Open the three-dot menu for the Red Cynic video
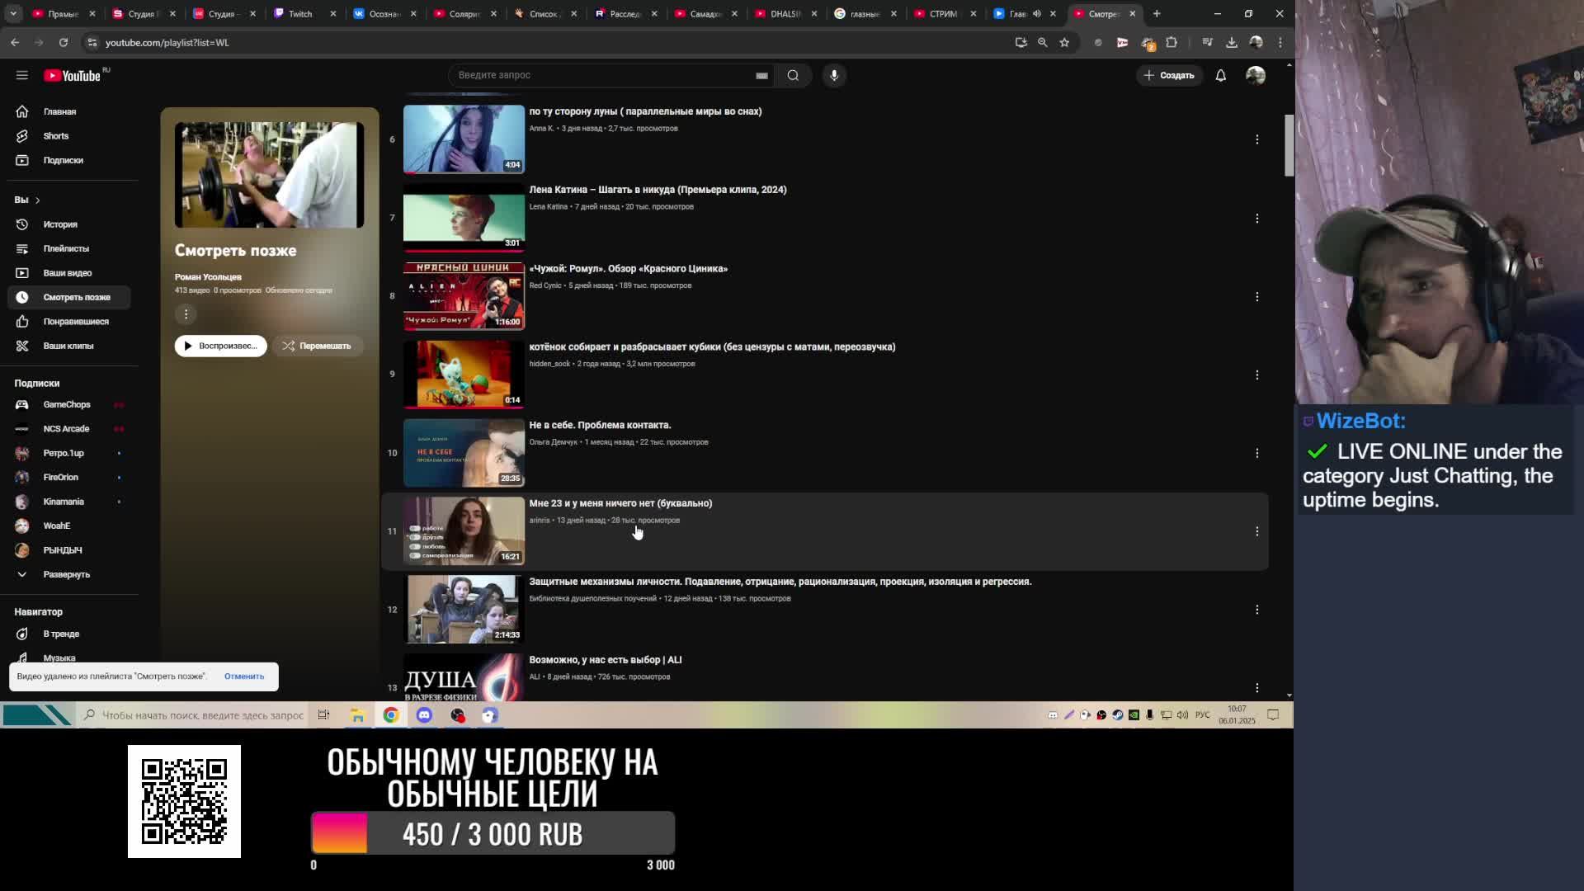This screenshot has height=891, width=1584. (1256, 296)
